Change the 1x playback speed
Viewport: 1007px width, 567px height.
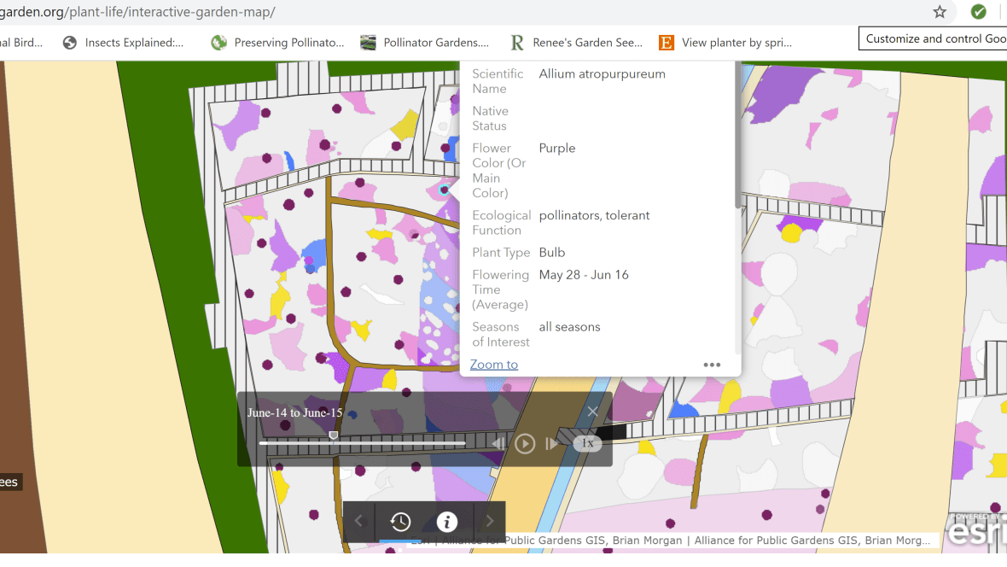click(587, 443)
